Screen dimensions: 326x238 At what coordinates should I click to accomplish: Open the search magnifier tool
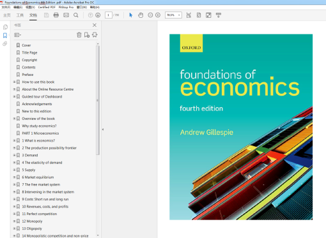76,15
